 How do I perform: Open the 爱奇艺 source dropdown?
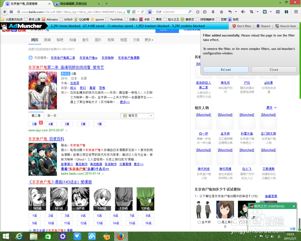point(137,116)
